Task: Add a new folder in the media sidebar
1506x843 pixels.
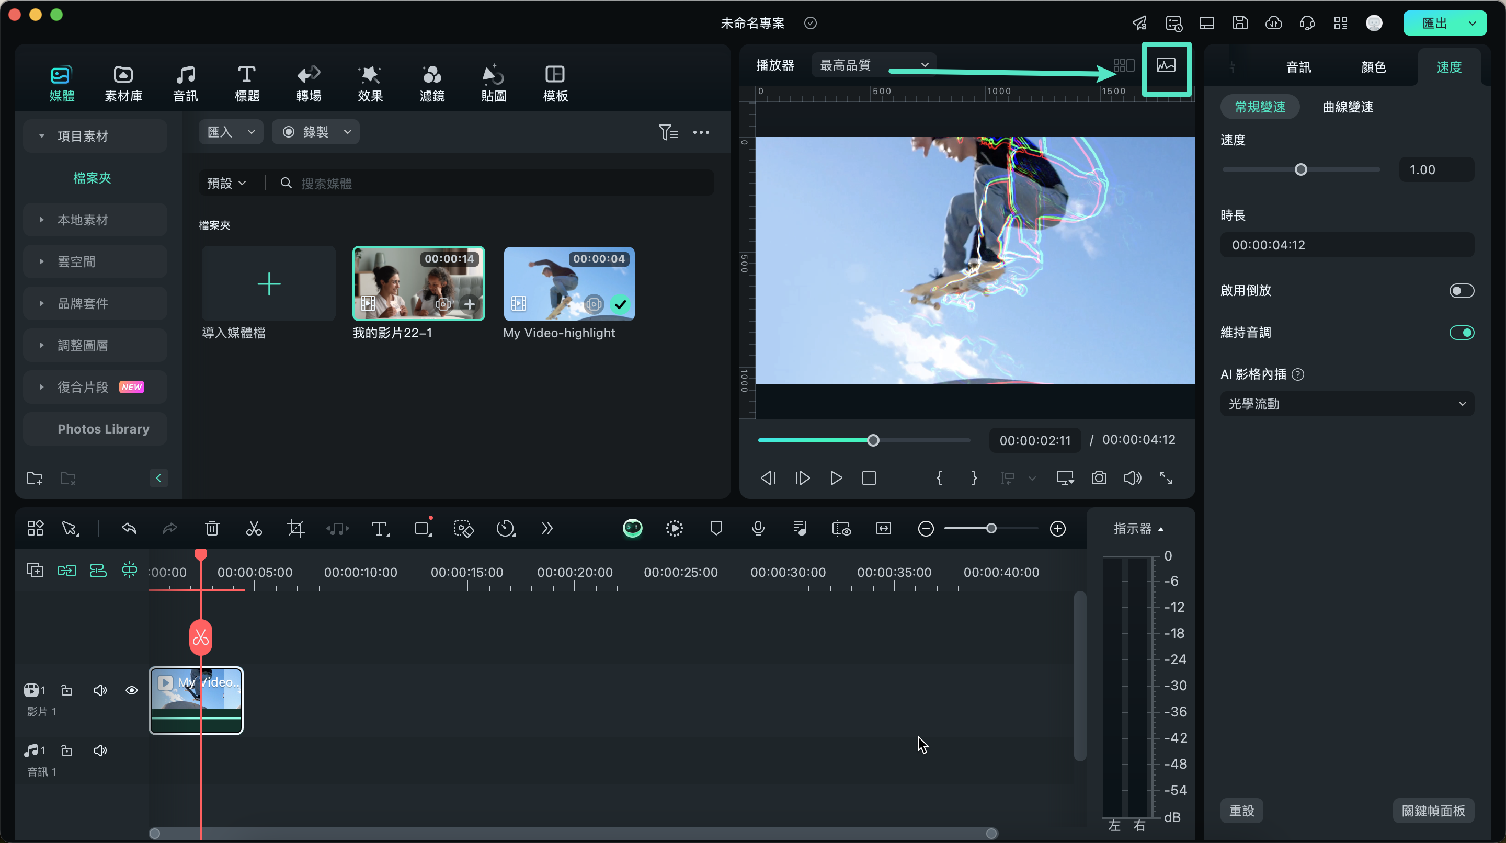Action: (x=35, y=478)
